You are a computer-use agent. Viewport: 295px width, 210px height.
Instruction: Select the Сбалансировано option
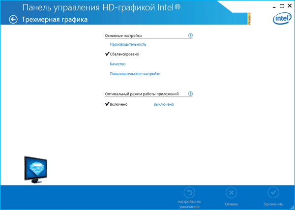(124, 54)
